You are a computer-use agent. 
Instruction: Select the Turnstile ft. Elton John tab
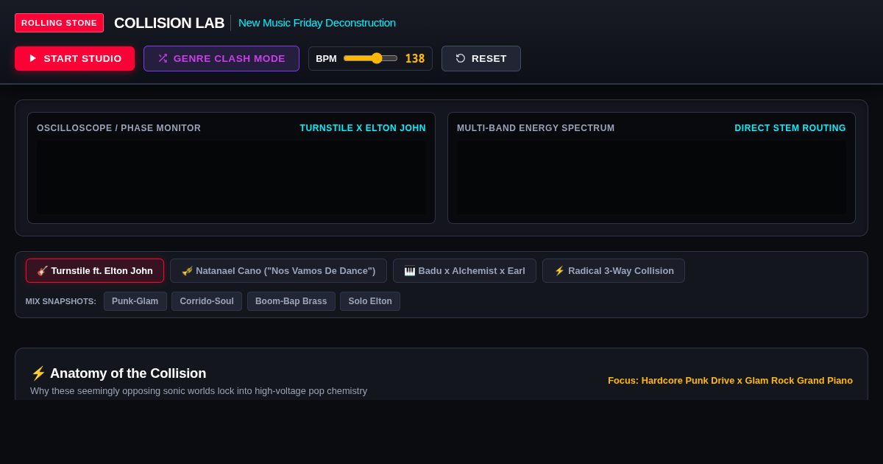95,271
